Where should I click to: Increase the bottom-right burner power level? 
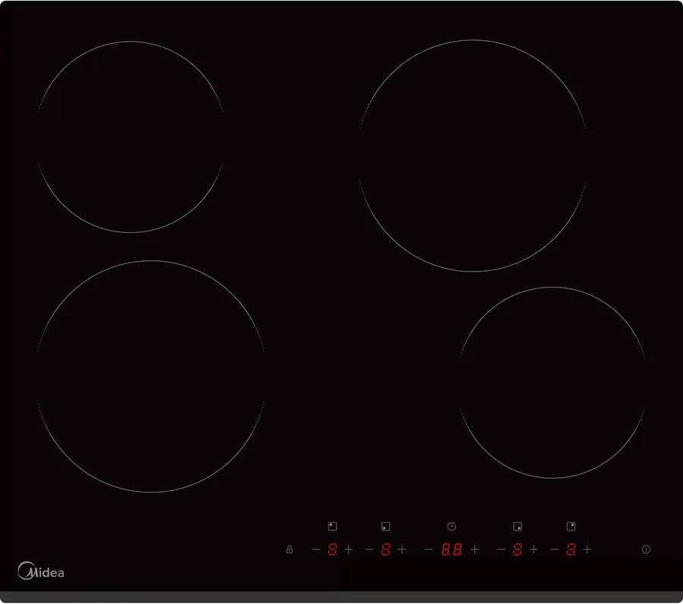[x=534, y=549]
